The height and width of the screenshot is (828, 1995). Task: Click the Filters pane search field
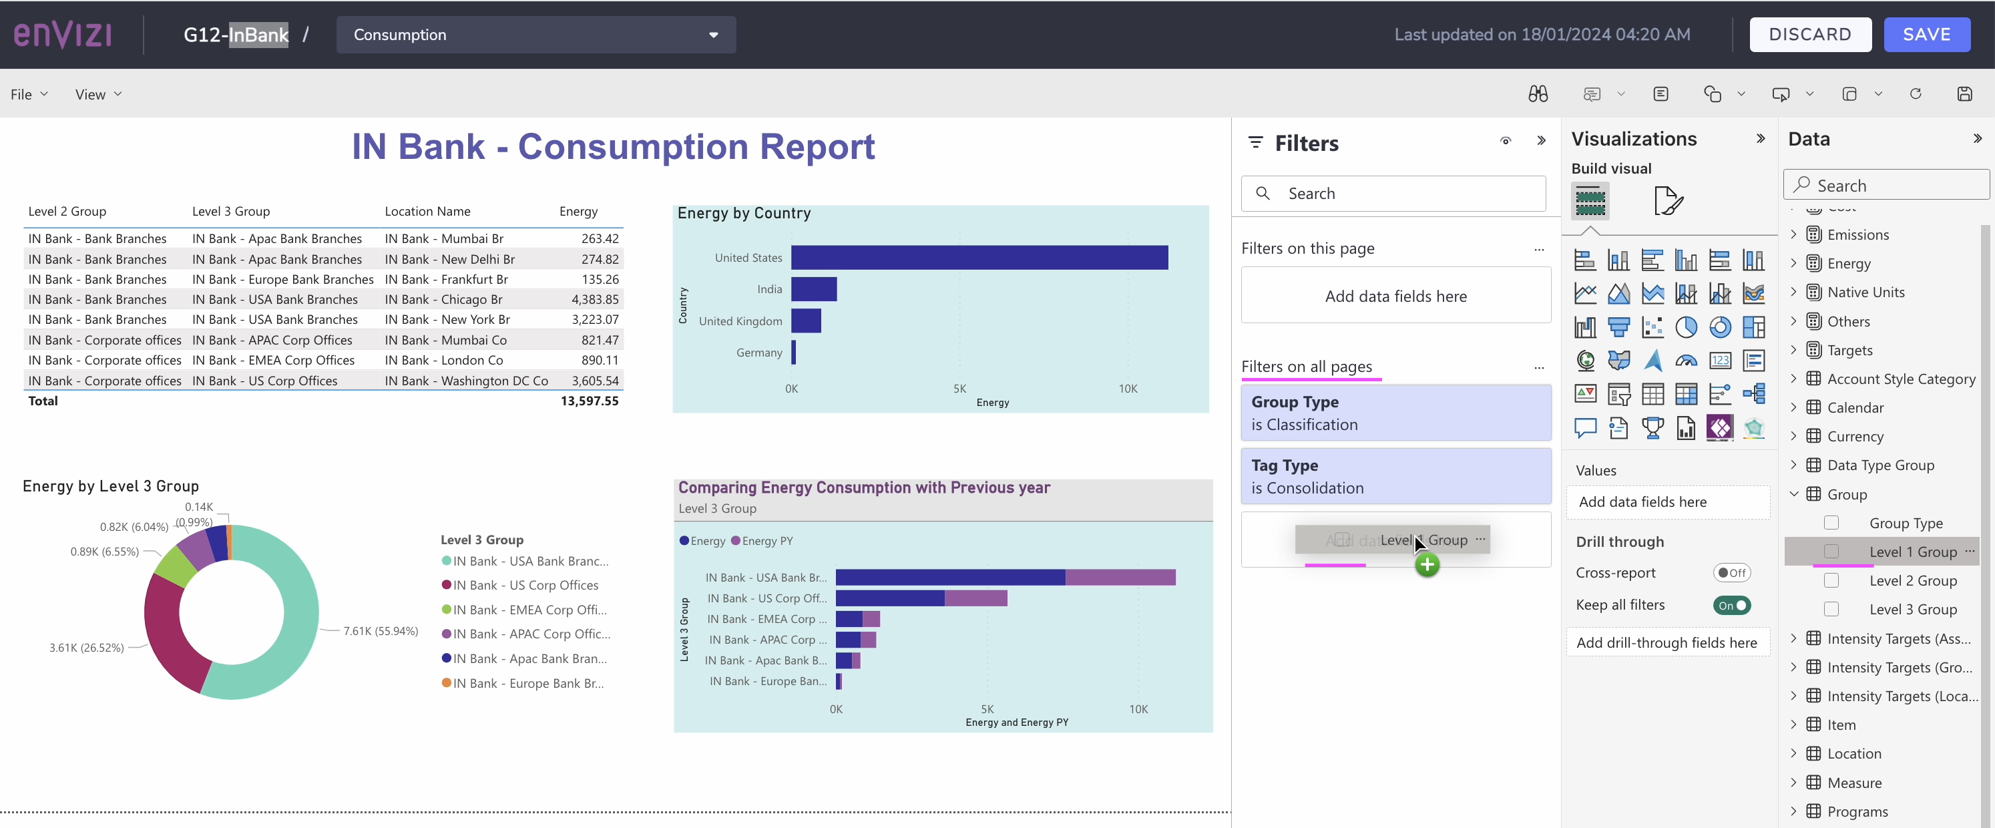click(x=1393, y=194)
